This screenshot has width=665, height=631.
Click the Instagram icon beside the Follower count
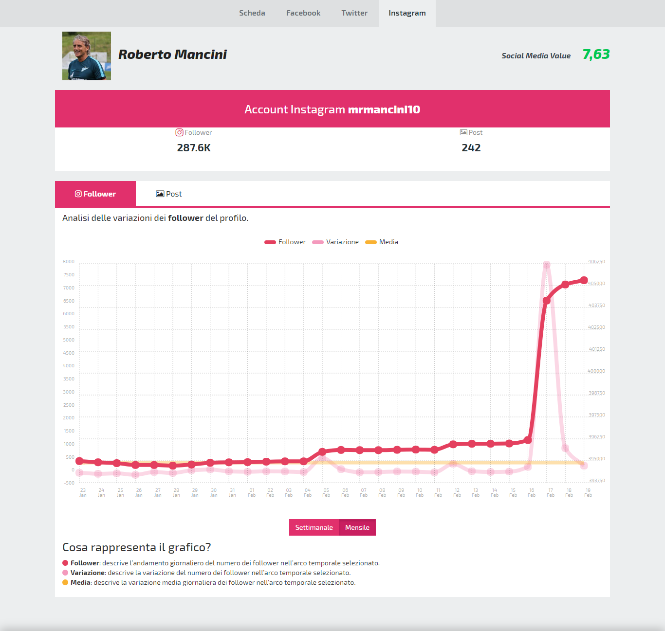click(x=179, y=132)
